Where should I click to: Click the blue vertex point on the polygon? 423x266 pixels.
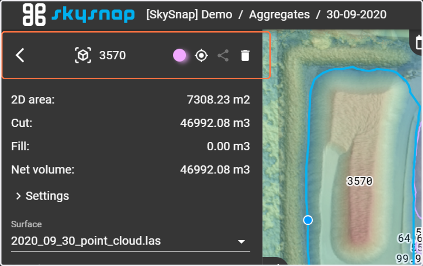point(308,220)
